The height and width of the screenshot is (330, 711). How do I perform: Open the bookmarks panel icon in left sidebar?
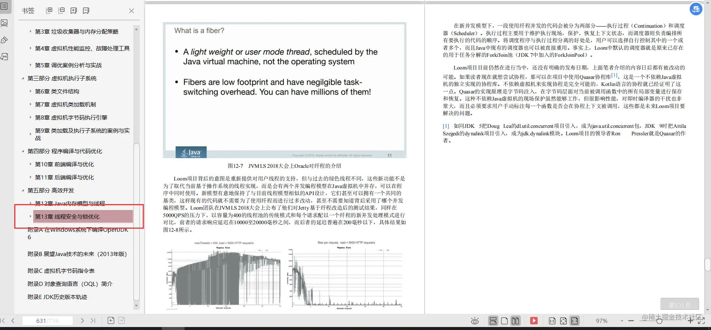point(4,6)
